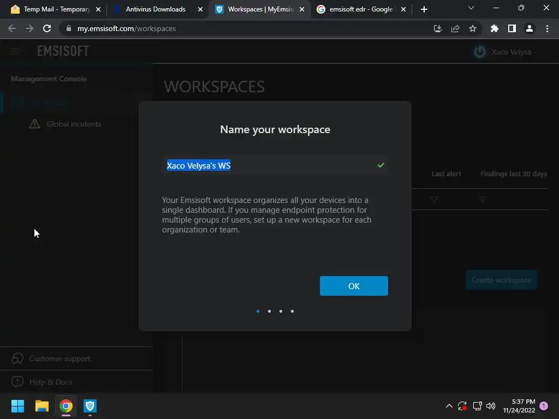The image size is (559, 419).
Task: Click the sync update tray icon
Action: point(462,406)
